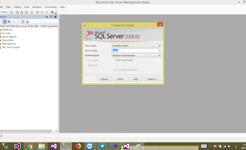The image size is (246, 150).
Task: Open the Window menu
Action: click(x=37, y=7)
